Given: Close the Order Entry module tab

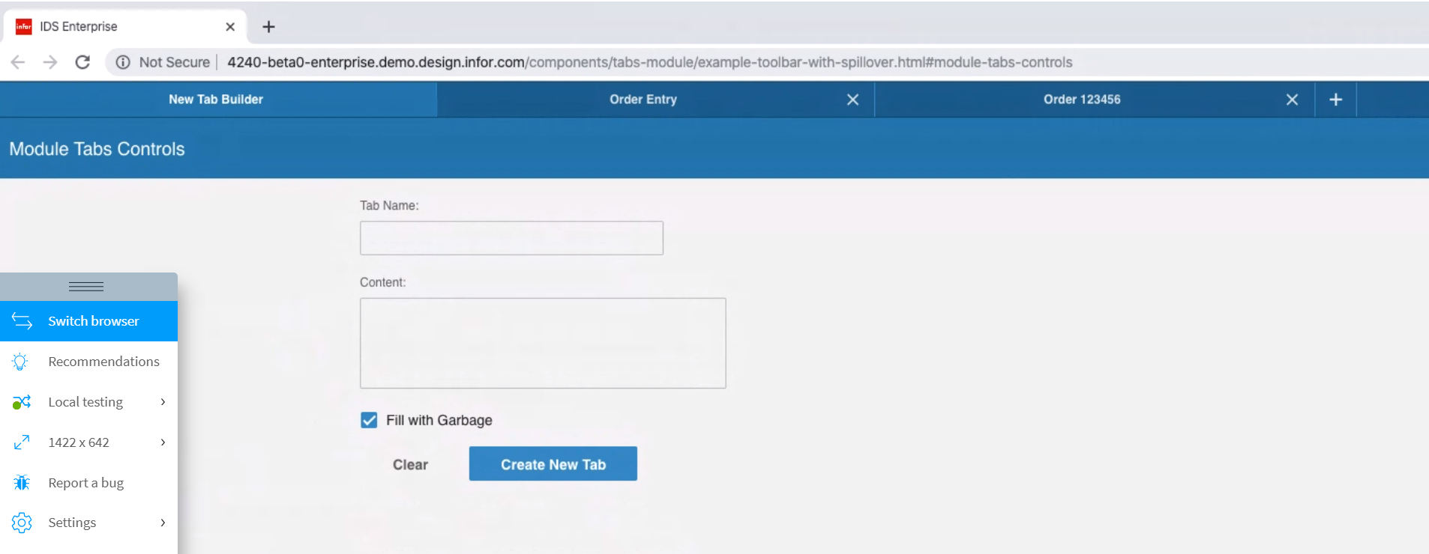Looking at the screenshot, I should tap(852, 100).
